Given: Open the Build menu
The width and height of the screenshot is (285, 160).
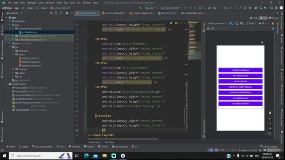Looking at the screenshot, I should tap(59, 3).
